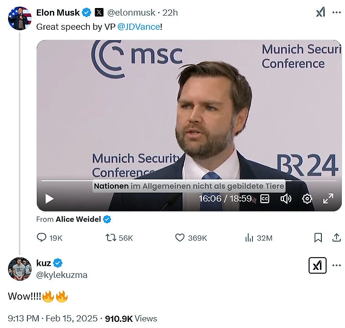Open Grok icon on Elon's post

tap(320, 13)
